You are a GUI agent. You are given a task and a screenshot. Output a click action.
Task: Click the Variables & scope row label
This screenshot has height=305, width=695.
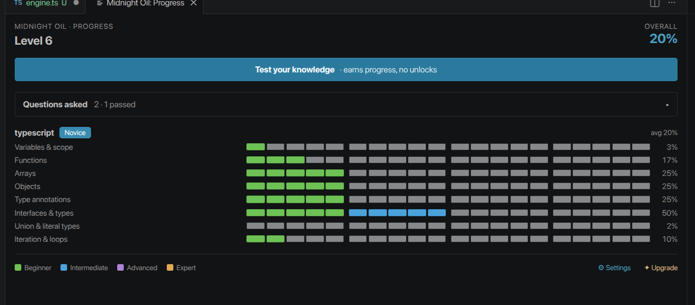[x=44, y=147]
